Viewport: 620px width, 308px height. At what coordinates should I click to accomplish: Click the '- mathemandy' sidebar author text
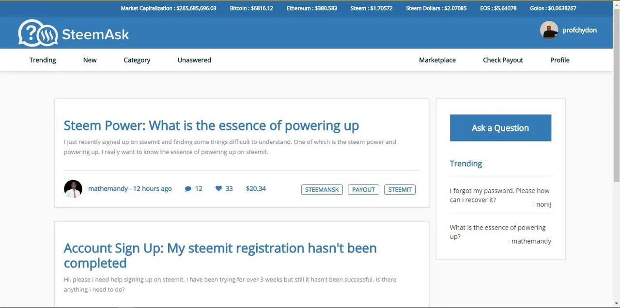[529, 241]
